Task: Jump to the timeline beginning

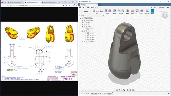Action: coord(80,94)
